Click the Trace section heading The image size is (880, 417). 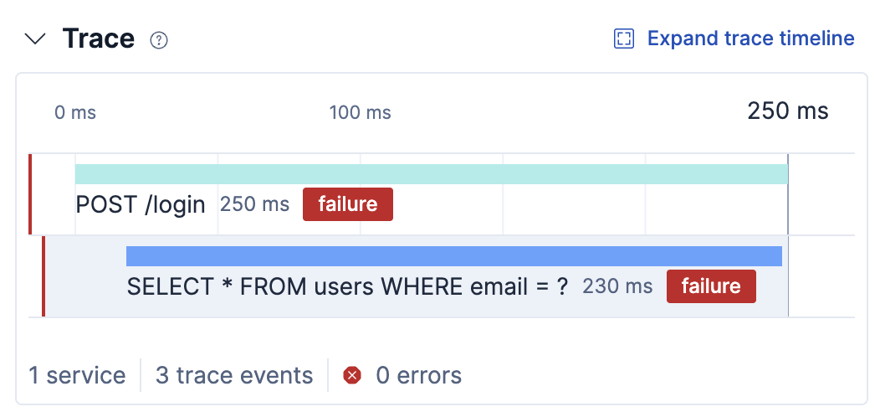point(98,39)
